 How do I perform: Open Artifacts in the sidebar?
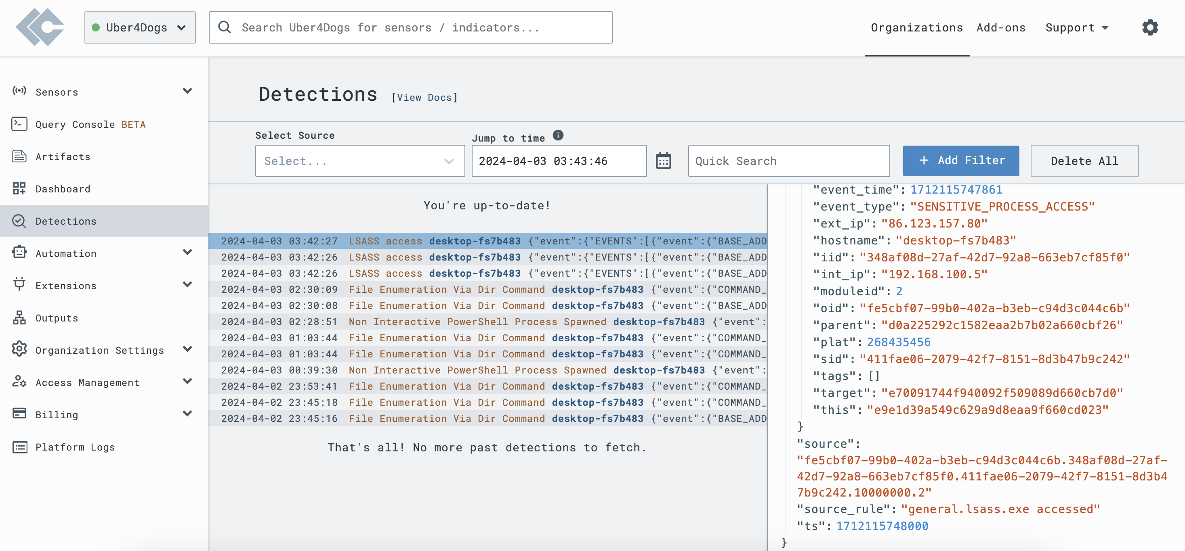click(x=63, y=157)
